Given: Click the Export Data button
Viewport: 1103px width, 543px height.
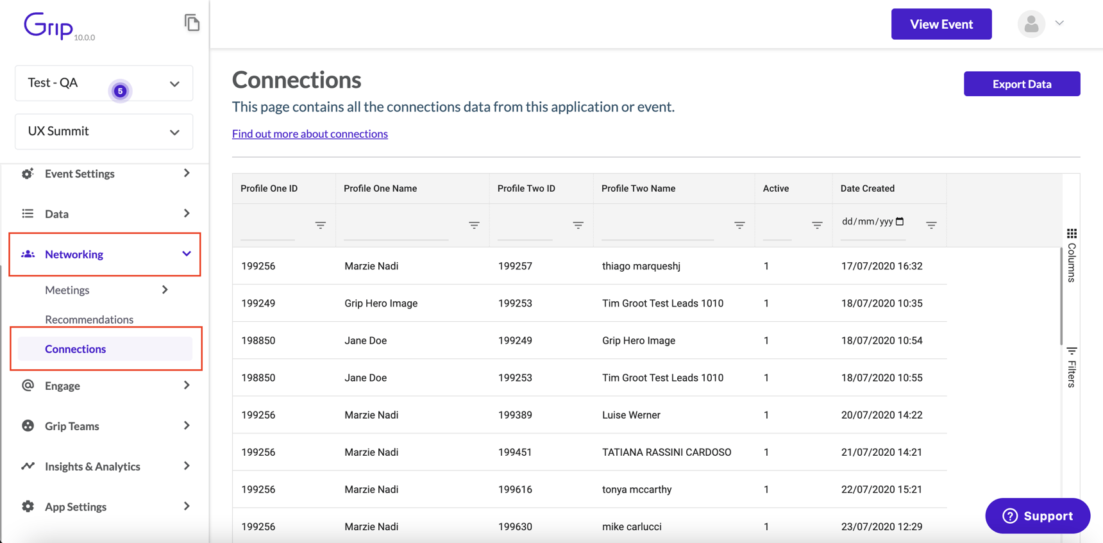Looking at the screenshot, I should pyautogui.click(x=1022, y=84).
